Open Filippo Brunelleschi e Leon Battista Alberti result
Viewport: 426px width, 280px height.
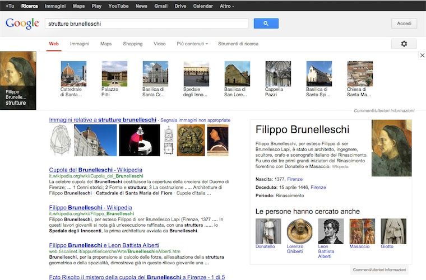104,245
